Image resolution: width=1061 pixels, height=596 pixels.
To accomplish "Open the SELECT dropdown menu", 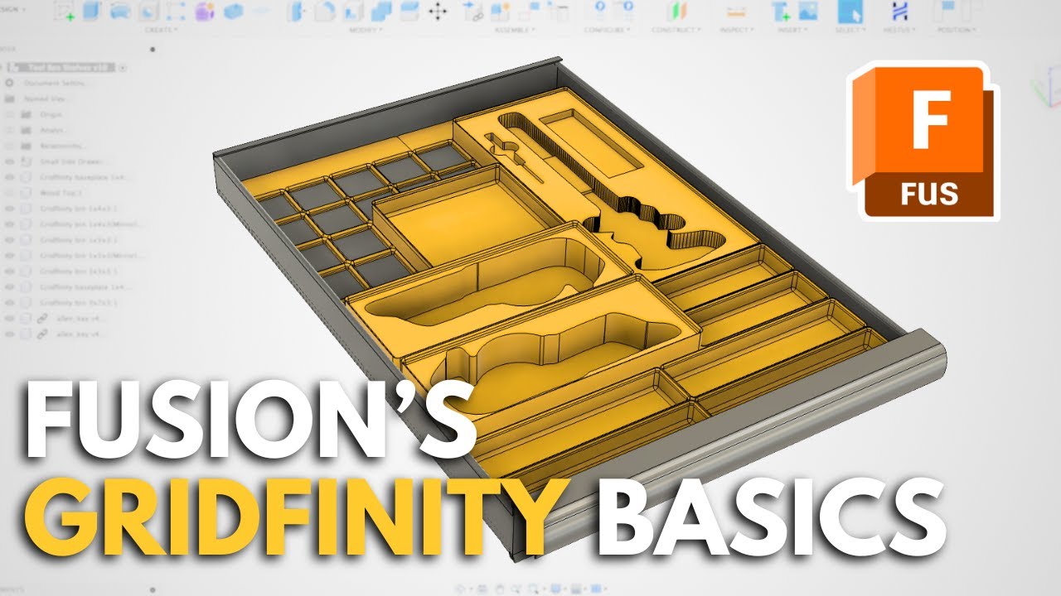I will point(850,30).
